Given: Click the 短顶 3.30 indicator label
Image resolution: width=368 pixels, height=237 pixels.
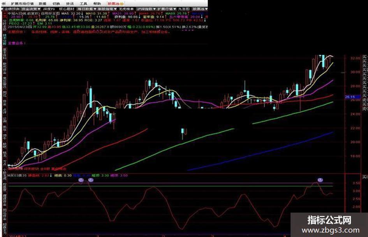Looking at the screenshot, I should 100,175.
